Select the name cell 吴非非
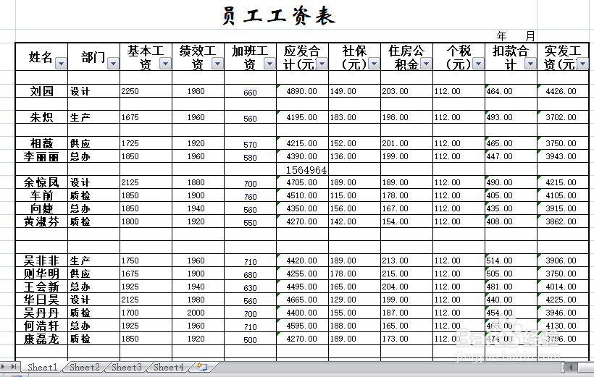Screen dimensions: 594x377 pos(42,260)
